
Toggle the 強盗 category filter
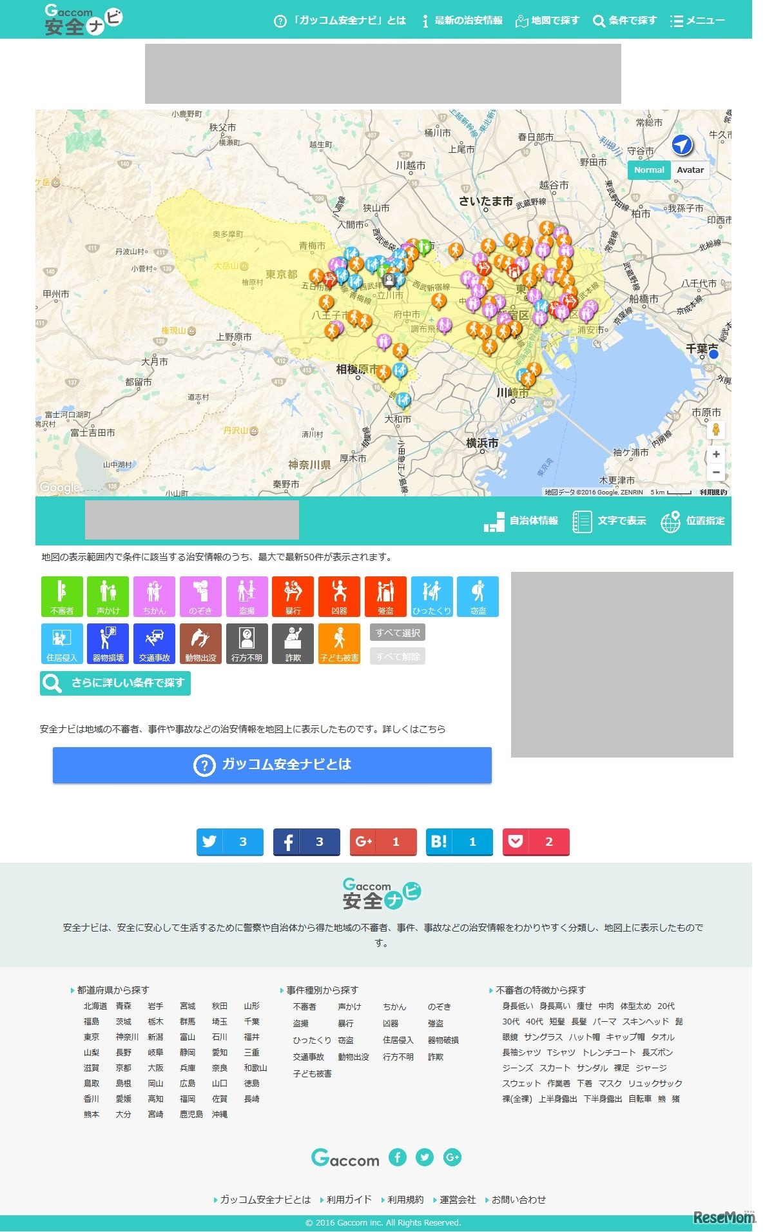coord(385,596)
